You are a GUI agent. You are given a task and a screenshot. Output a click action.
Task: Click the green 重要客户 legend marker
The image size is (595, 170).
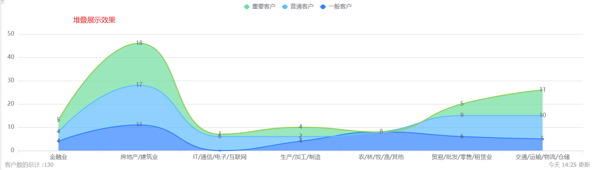[247, 6]
